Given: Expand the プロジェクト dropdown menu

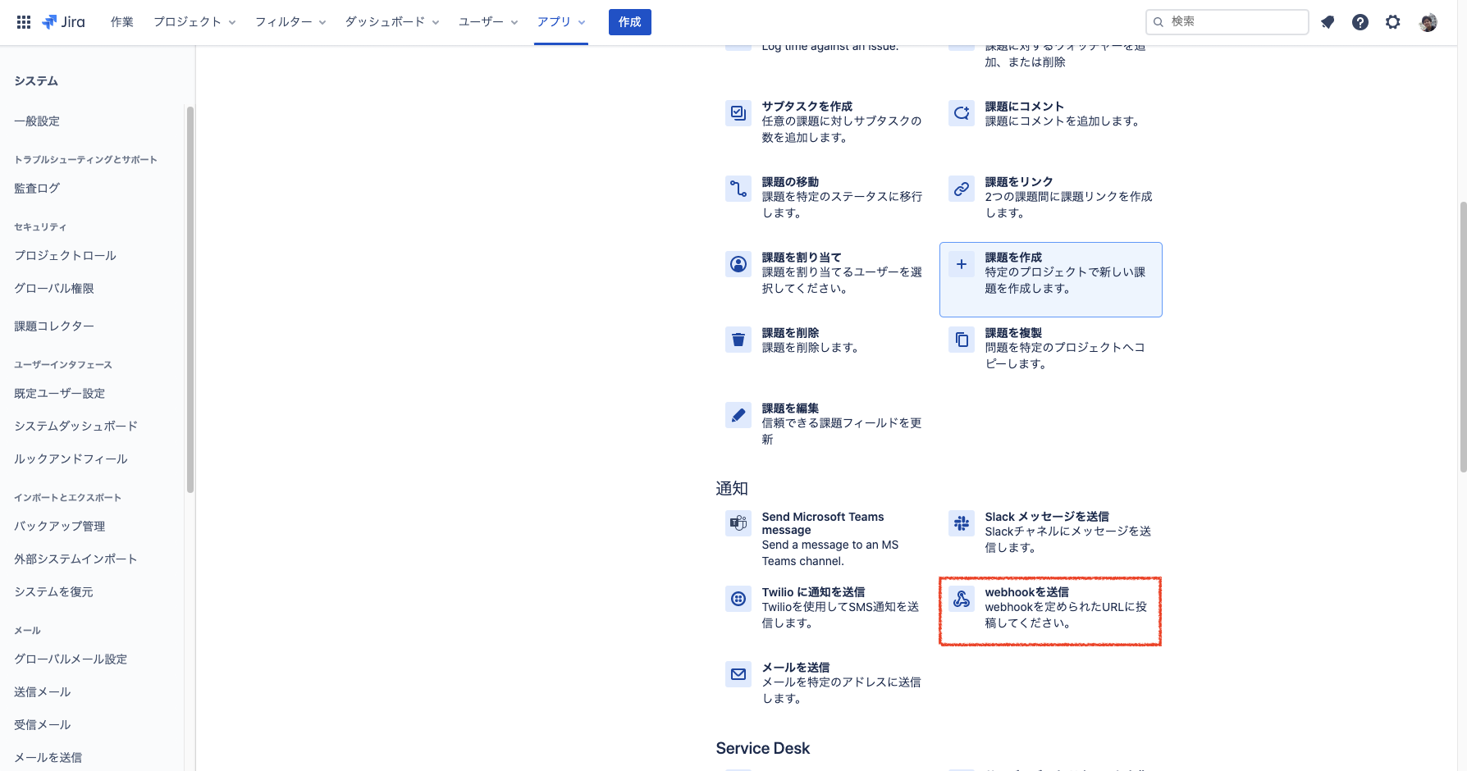Looking at the screenshot, I should [194, 22].
